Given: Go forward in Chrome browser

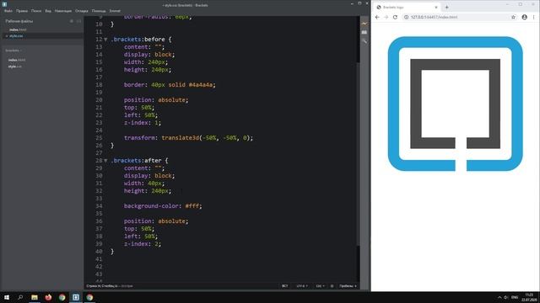Looking at the screenshot, I should tap(386, 17).
